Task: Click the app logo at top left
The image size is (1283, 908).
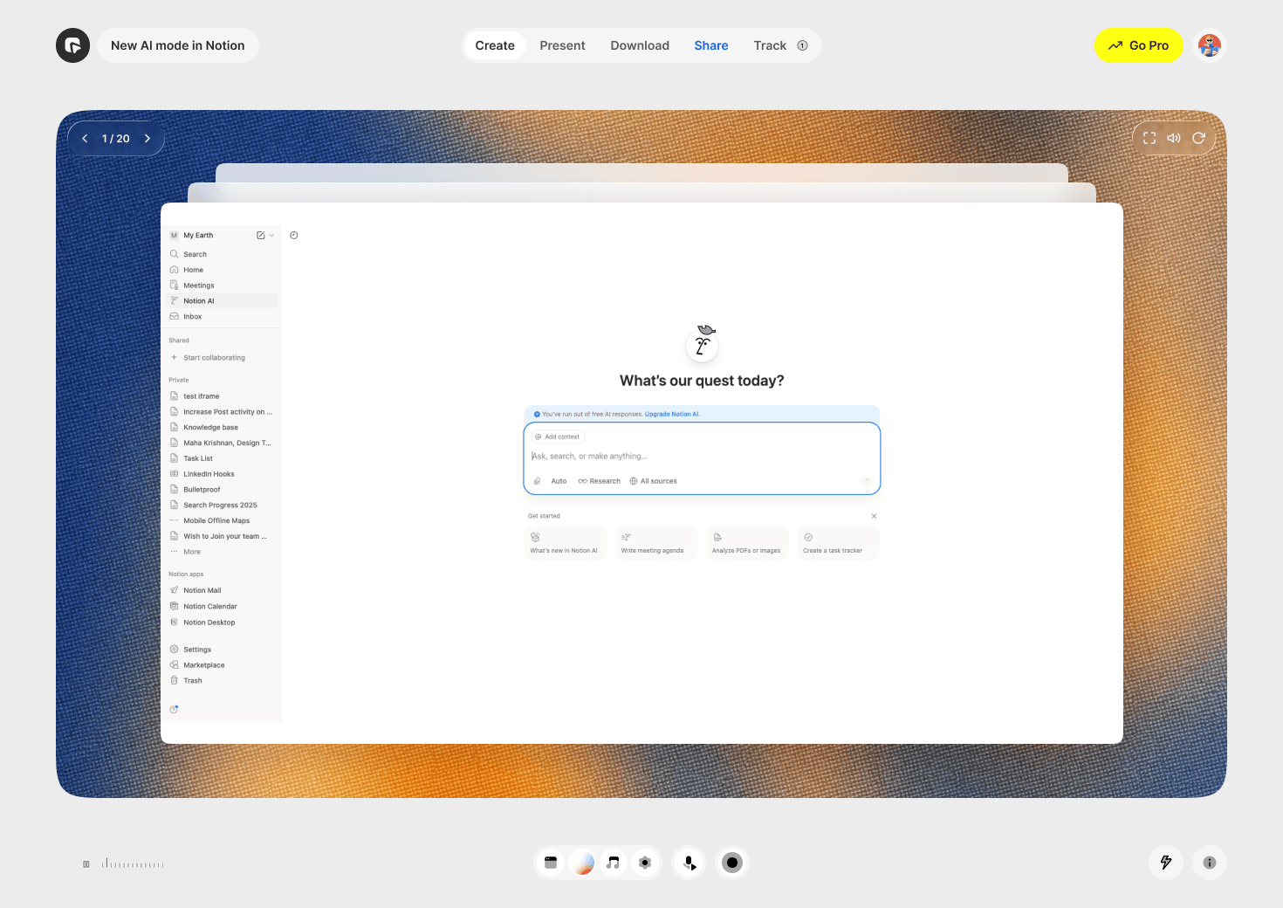Action: pyautogui.click(x=72, y=45)
